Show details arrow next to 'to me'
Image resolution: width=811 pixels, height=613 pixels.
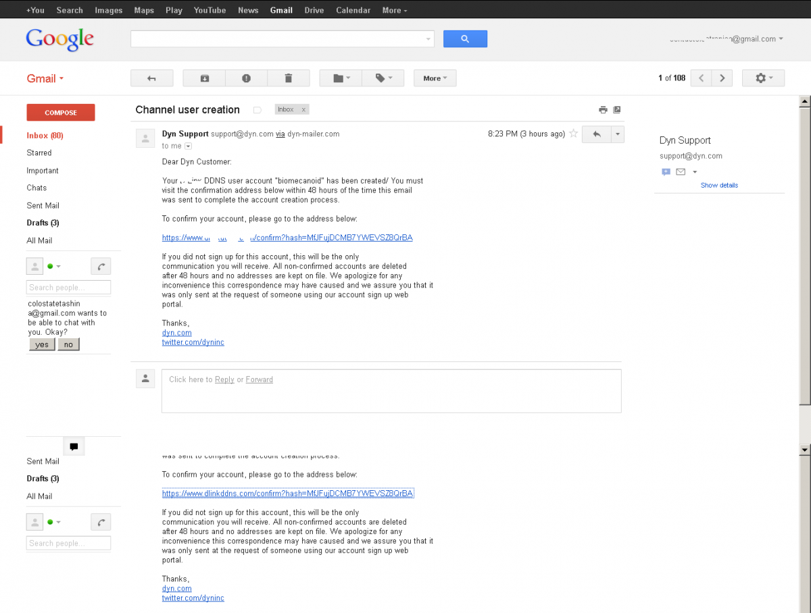(188, 146)
